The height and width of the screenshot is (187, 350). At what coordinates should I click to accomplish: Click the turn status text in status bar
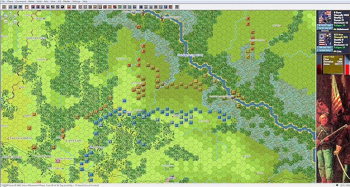coord(50,185)
